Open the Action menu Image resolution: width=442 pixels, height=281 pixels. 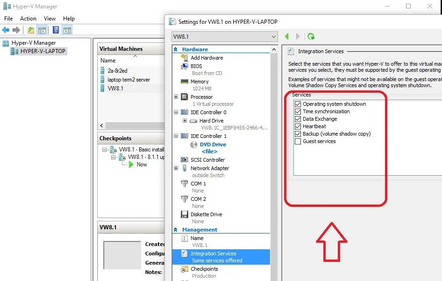point(28,19)
